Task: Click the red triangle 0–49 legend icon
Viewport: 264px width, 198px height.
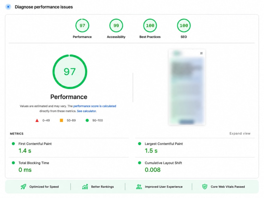Action: [37, 120]
